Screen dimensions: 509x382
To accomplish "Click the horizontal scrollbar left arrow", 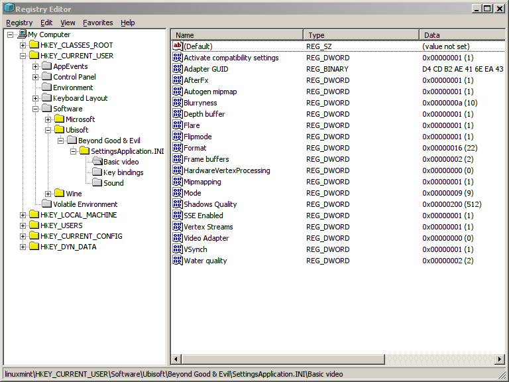I will (x=176, y=359).
